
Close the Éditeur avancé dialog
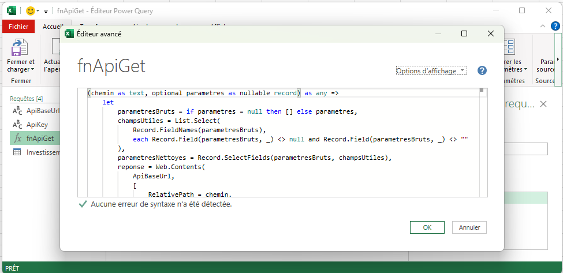490,33
